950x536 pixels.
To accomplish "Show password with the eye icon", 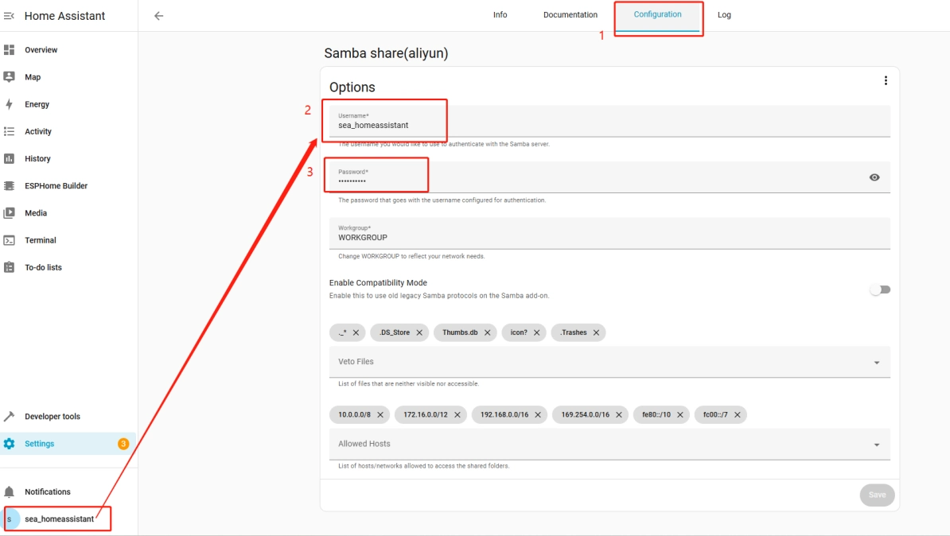I will coord(874,177).
